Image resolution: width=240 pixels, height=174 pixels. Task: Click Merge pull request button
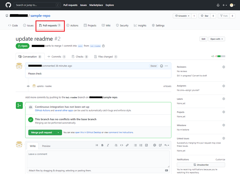[x=42, y=133]
